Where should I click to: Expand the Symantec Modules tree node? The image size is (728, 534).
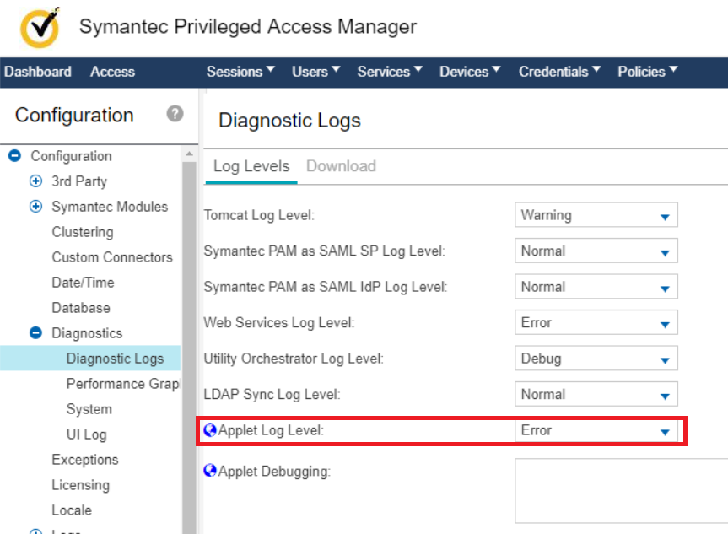click(35, 207)
